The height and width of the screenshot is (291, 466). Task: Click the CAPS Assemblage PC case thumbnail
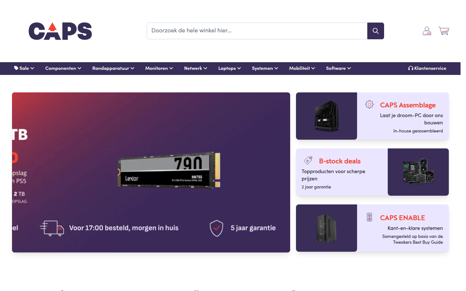click(327, 116)
